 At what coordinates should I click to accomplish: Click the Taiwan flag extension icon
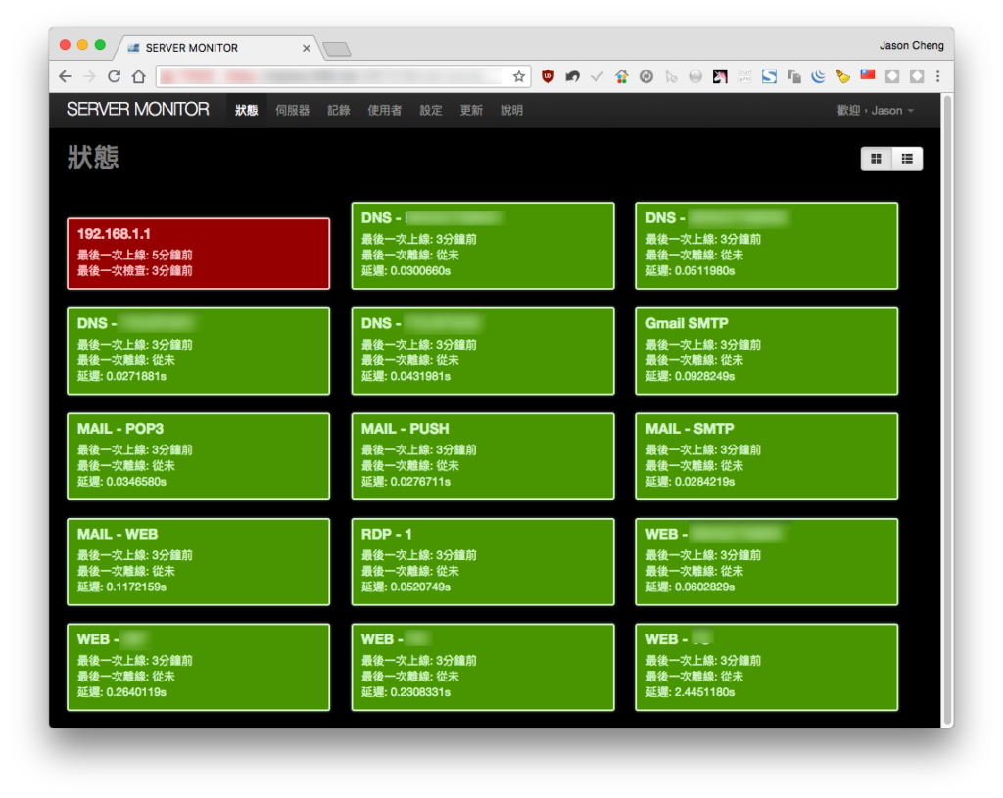[x=868, y=75]
